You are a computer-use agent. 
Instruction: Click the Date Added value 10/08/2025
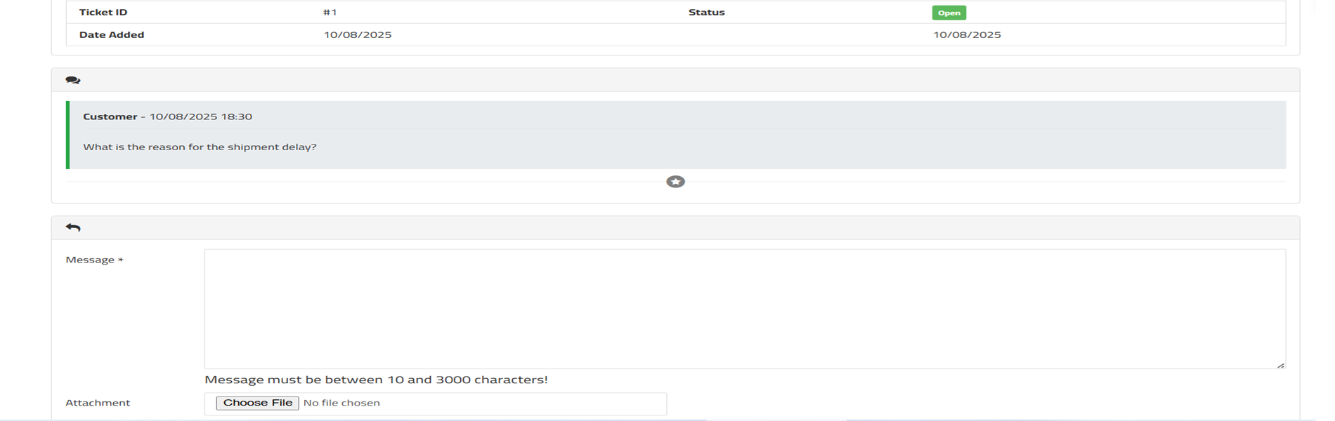tap(358, 34)
